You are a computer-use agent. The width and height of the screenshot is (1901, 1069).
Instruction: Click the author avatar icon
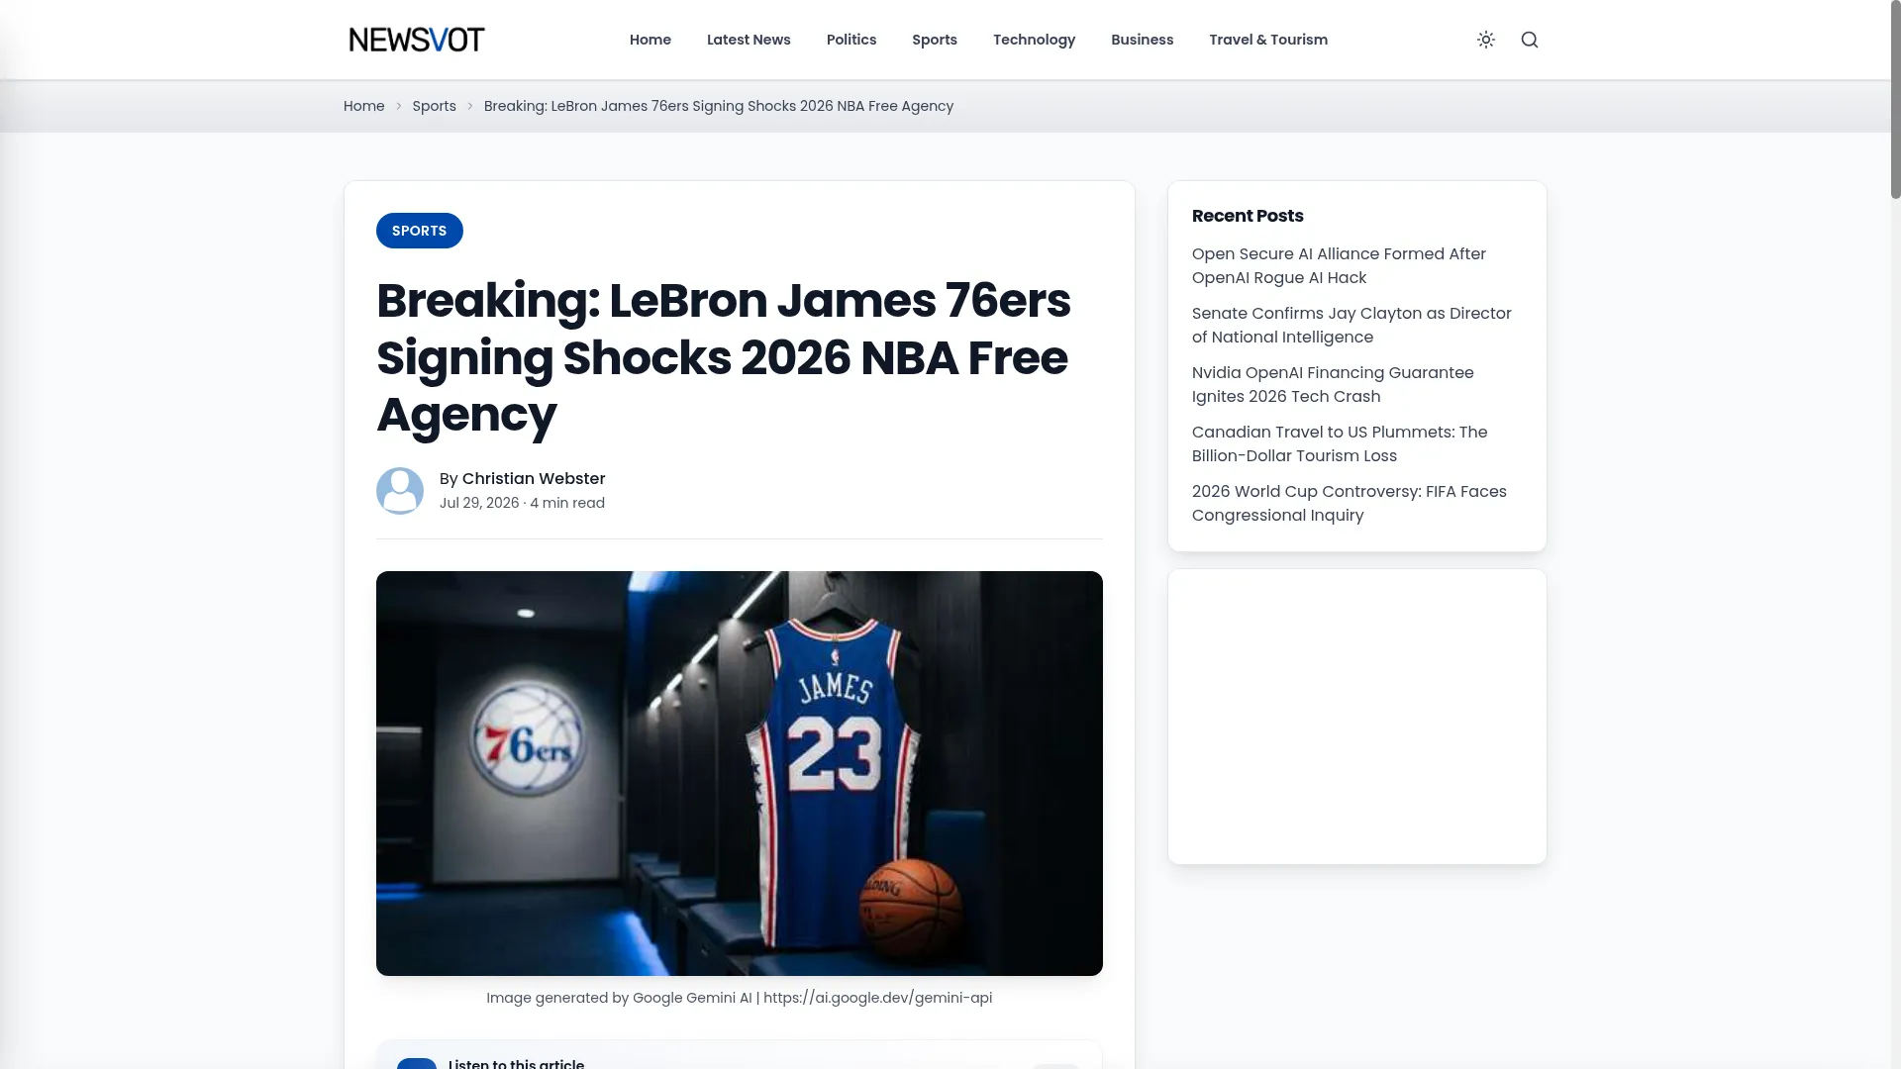(x=400, y=491)
